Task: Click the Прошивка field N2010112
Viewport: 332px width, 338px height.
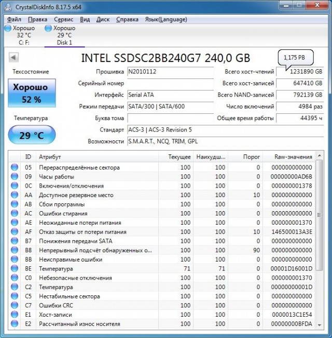Action: pos(170,72)
